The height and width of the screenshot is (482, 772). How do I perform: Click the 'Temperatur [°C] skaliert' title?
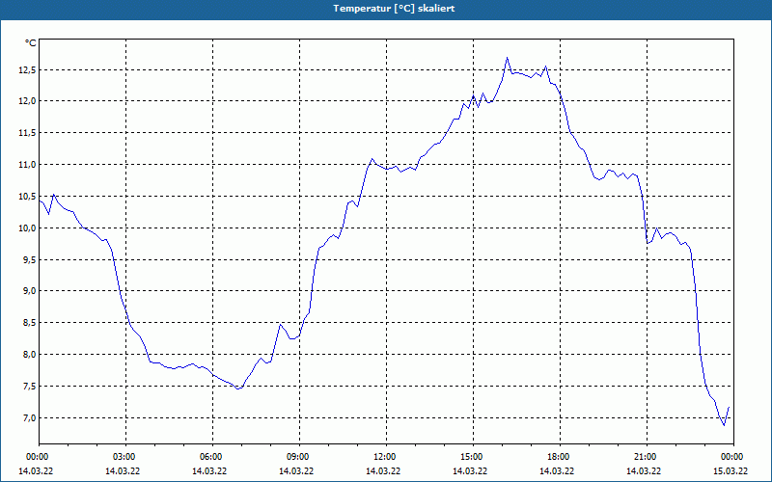coord(394,9)
